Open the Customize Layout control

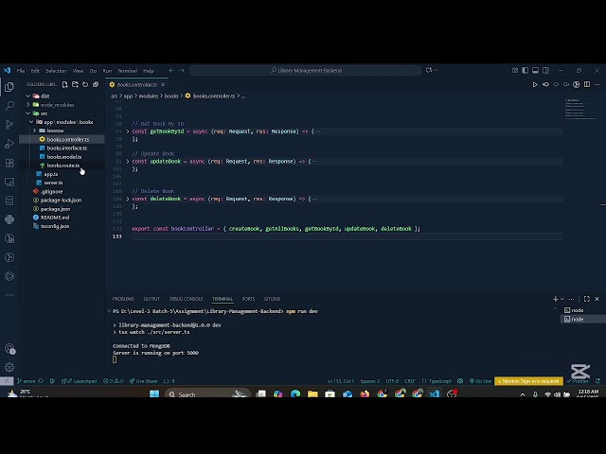click(x=515, y=71)
